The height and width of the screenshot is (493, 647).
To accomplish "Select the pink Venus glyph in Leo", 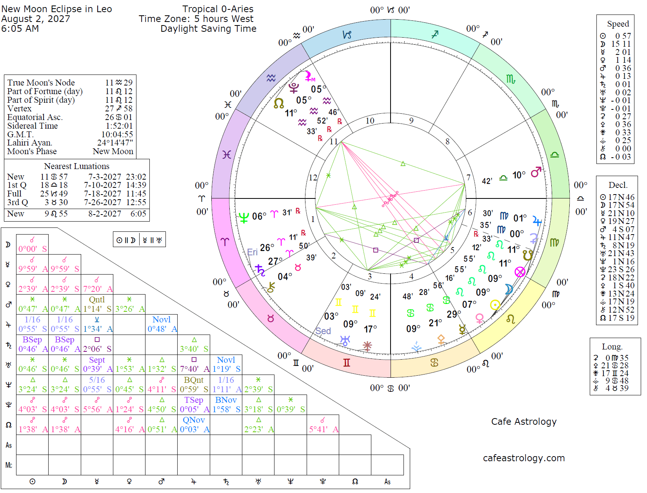I will point(479,318).
